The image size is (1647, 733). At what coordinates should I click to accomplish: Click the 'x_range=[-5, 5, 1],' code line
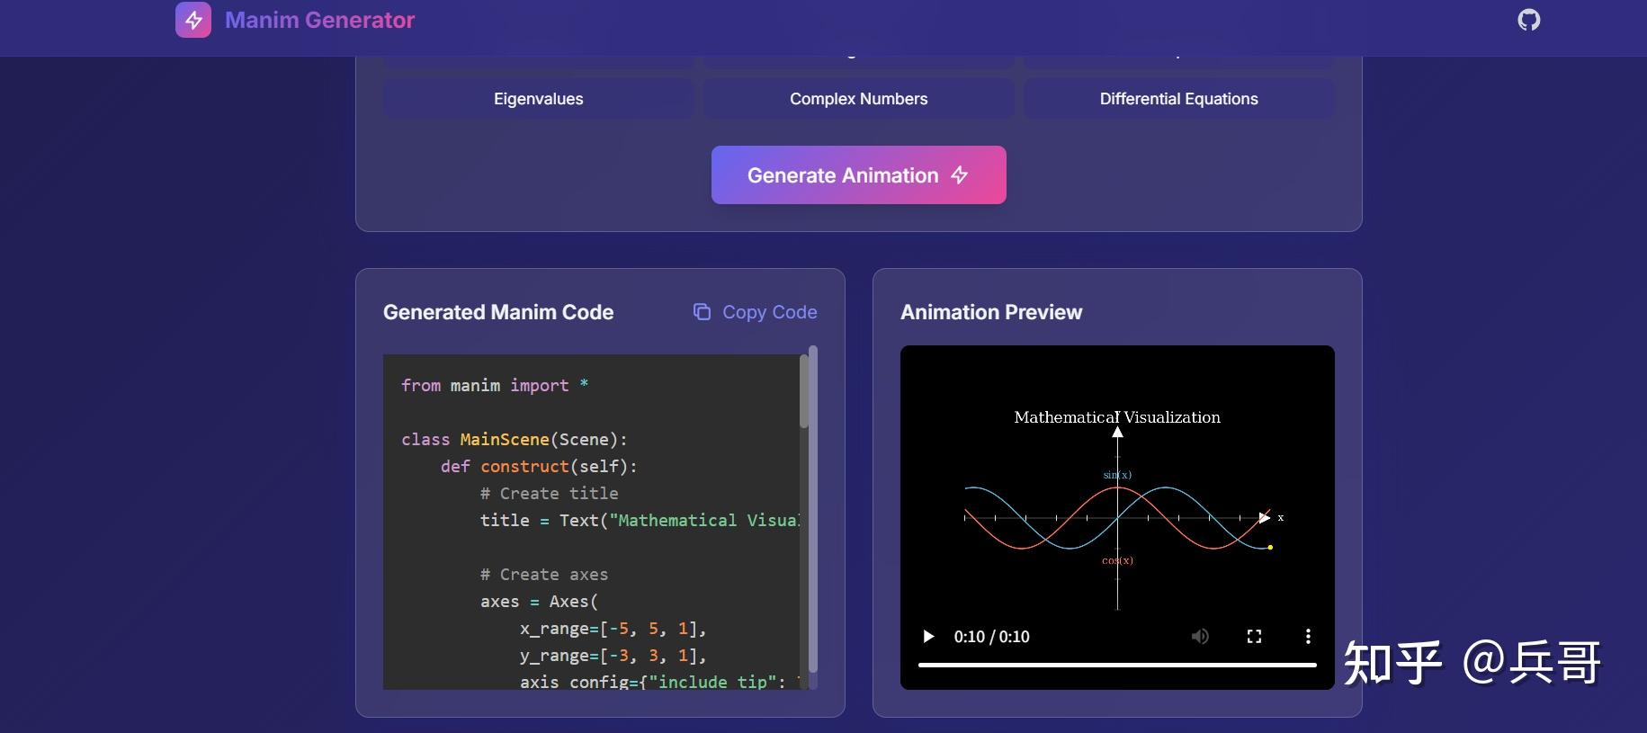(613, 628)
